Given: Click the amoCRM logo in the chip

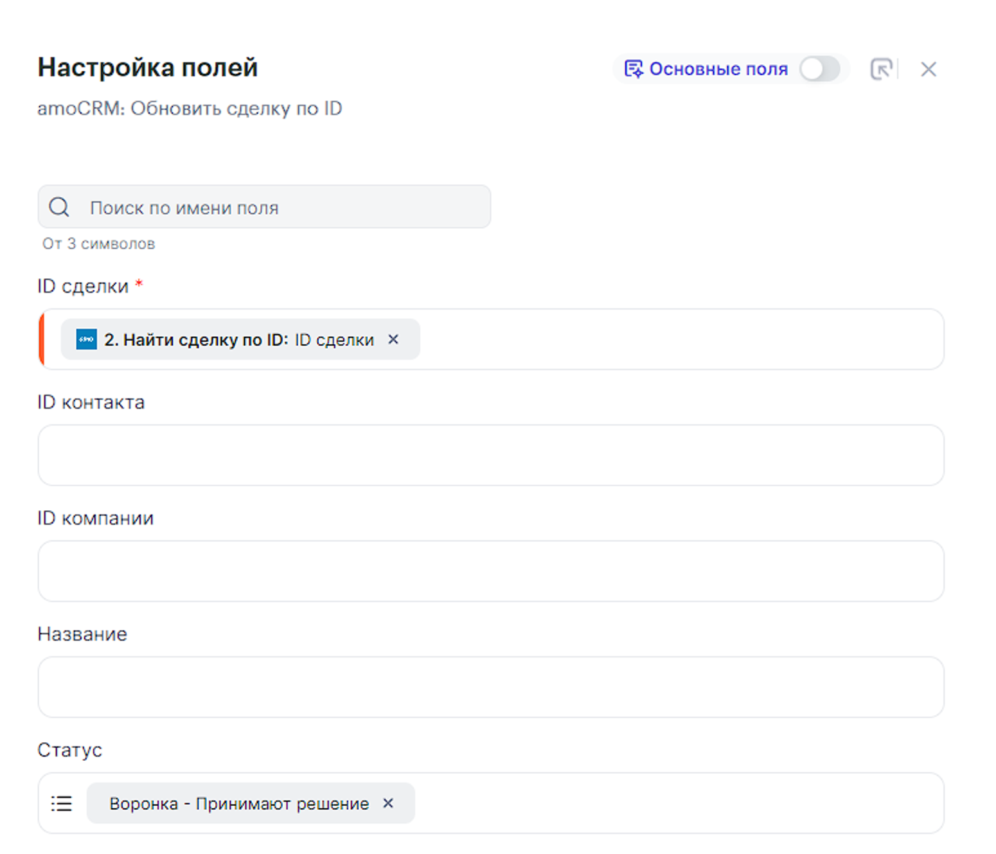Looking at the screenshot, I should pyautogui.click(x=86, y=339).
